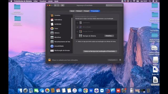
Task: Open Notes app in the Dock
Action: (x=69, y=91)
